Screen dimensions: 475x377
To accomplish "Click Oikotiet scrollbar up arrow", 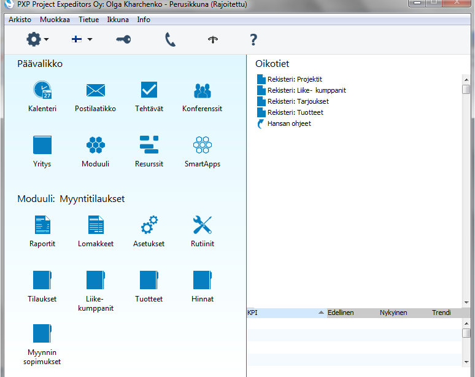I will [x=466, y=80].
